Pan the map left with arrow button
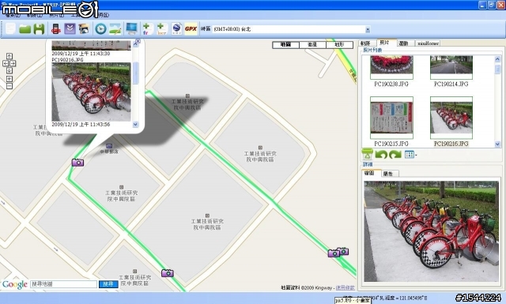 tap(6, 63)
